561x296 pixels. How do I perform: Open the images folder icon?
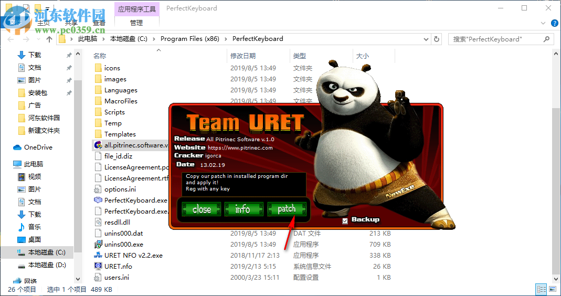point(98,79)
